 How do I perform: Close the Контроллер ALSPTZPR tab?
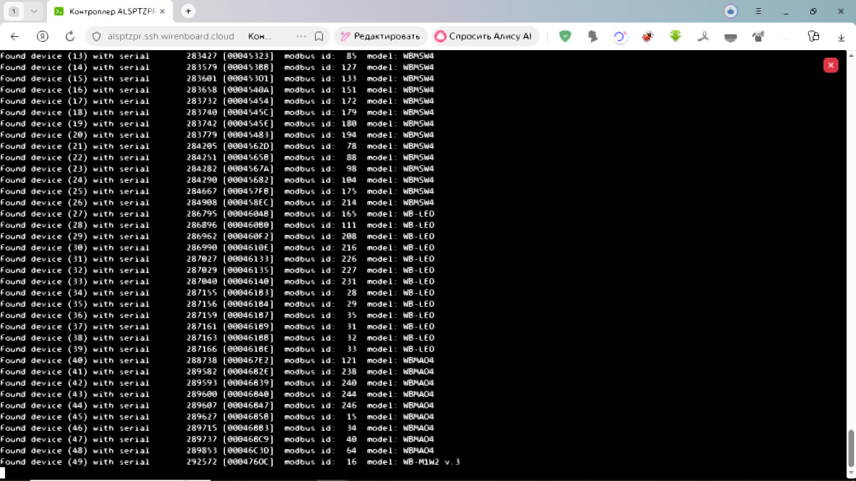(x=162, y=11)
